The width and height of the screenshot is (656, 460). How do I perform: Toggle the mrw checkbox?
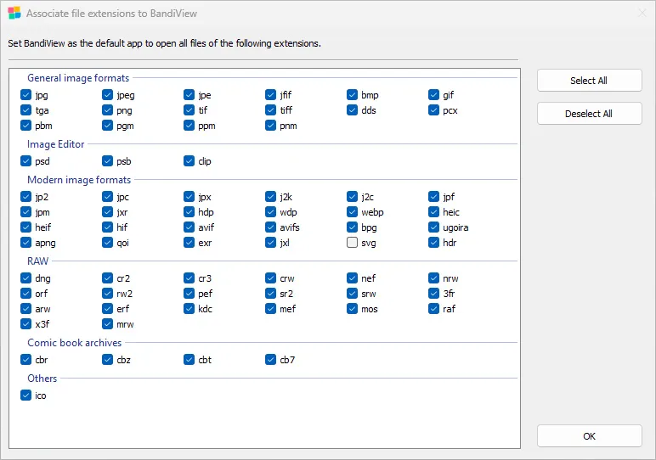coord(108,324)
